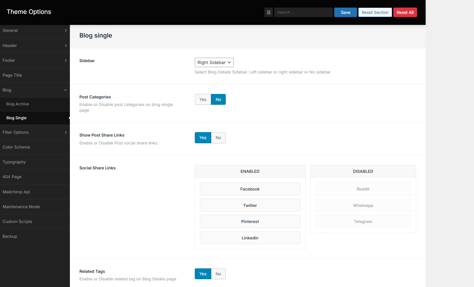This screenshot has height=287, width=474.
Task: Expand the General menu chevron
Action: pyautogui.click(x=66, y=31)
